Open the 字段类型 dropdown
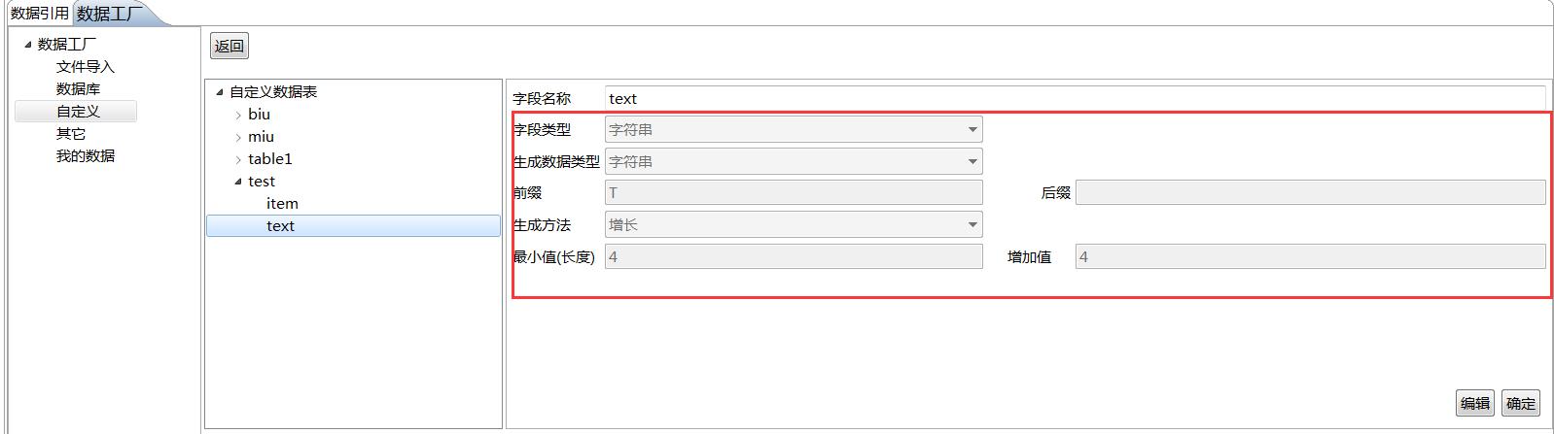The width and height of the screenshot is (1554, 434). point(971,129)
